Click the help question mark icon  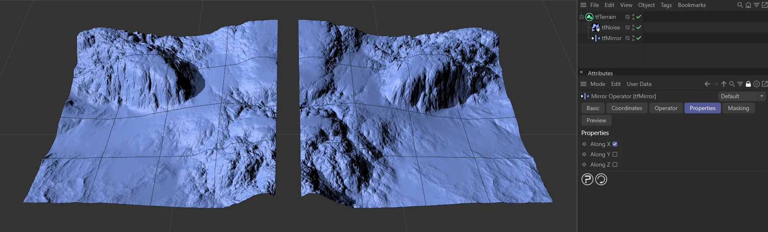587,179
